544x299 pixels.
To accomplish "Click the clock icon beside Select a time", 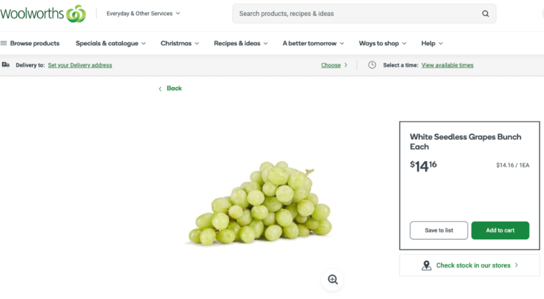I will pos(372,65).
